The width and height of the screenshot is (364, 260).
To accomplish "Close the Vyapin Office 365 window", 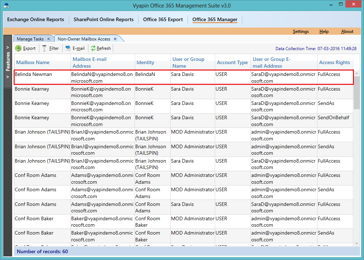I will (x=353, y=4).
